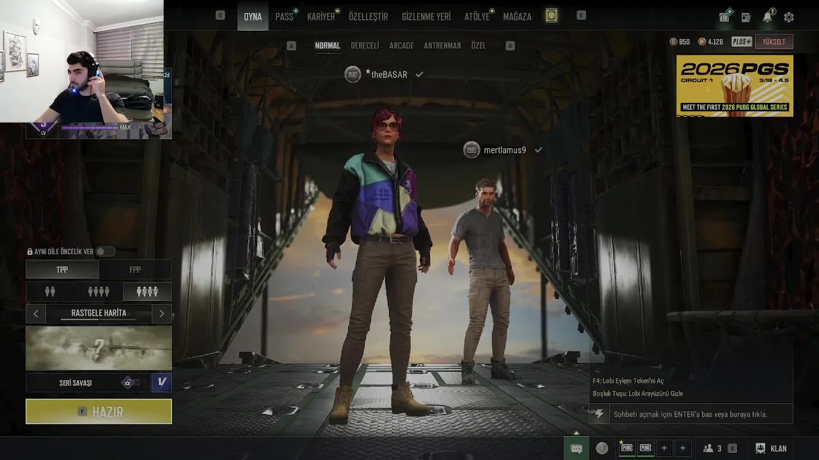The width and height of the screenshot is (819, 460).
Task: Open the 2026 PGS banner
Action: [735, 86]
